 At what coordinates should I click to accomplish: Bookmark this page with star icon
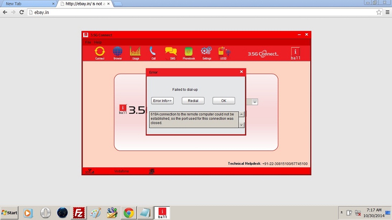(379, 12)
